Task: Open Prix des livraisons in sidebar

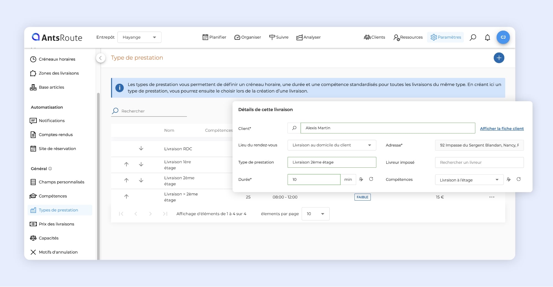Action: [56, 224]
